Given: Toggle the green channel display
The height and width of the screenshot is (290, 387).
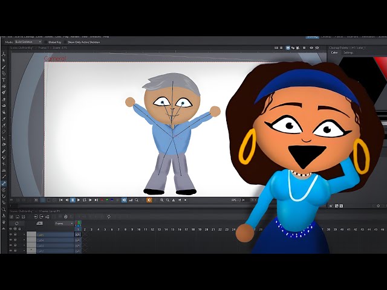Looking at the screenshot, I should pyautogui.click(x=107, y=200).
